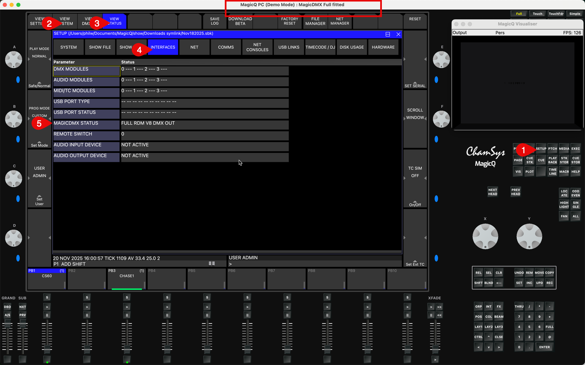Click the STK STOR key

[564, 160]
